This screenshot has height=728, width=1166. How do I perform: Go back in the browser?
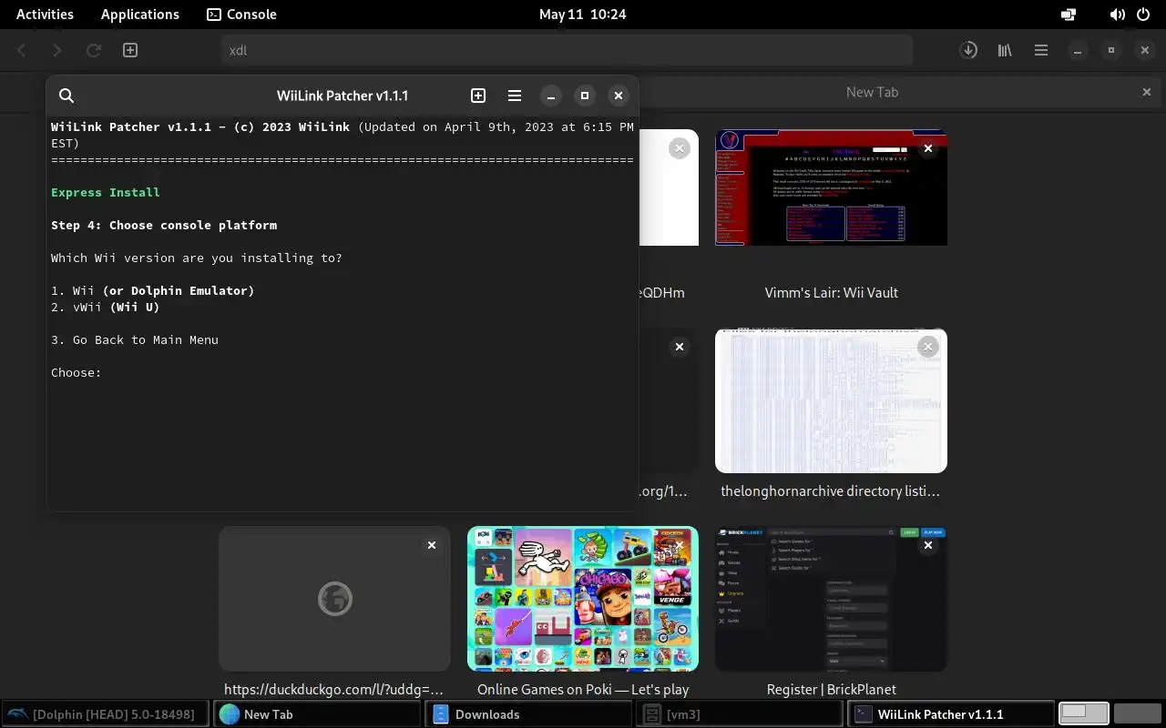coord(23,50)
